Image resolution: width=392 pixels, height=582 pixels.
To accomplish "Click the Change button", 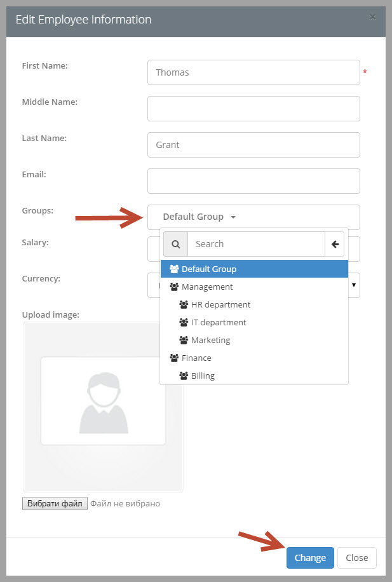I will coord(310,557).
